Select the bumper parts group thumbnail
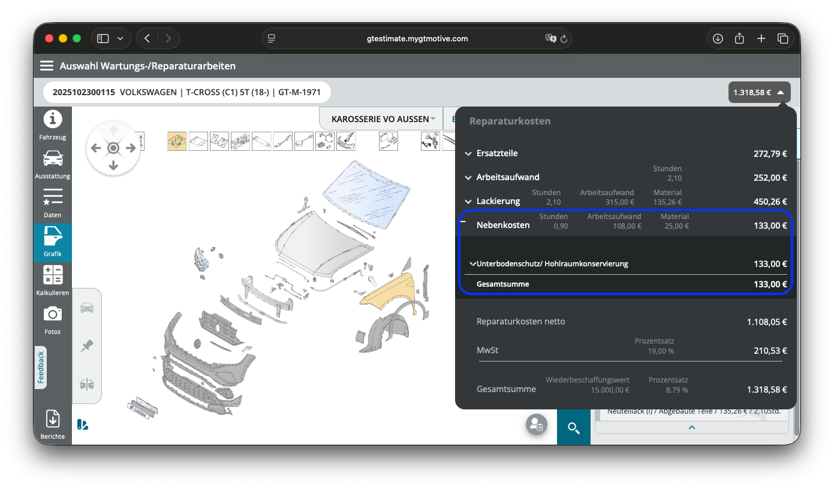Screen dimensions: 834x489 pyautogui.click(x=346, y=141)
